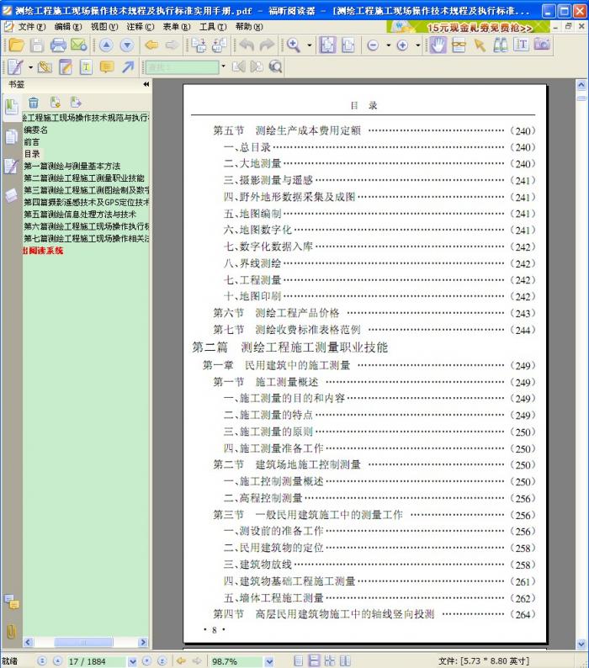Click the bookmarks panel horizontal scrollbar

point(82,642)
